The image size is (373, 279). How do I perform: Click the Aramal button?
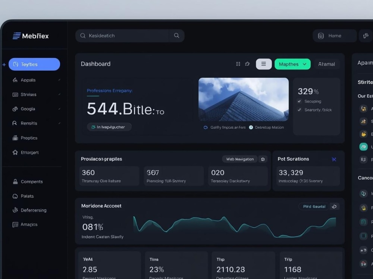(326, 64)
